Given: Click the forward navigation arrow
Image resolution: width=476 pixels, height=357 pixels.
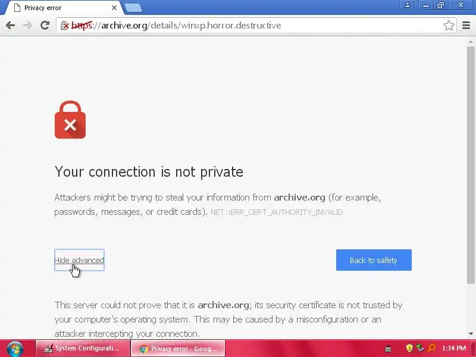Looking at the screenshot, I should 27,26.
